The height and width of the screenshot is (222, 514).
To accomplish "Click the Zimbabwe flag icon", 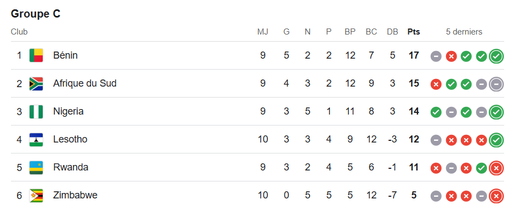I will [x=36, y=195].
